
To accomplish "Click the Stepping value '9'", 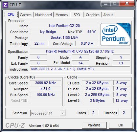I will pyautogui.click(x=121, y=57).
